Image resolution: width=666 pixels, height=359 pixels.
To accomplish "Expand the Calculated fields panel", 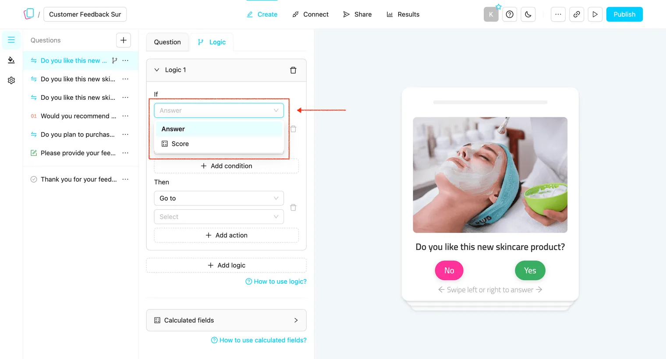I will [x=226, y=320].
